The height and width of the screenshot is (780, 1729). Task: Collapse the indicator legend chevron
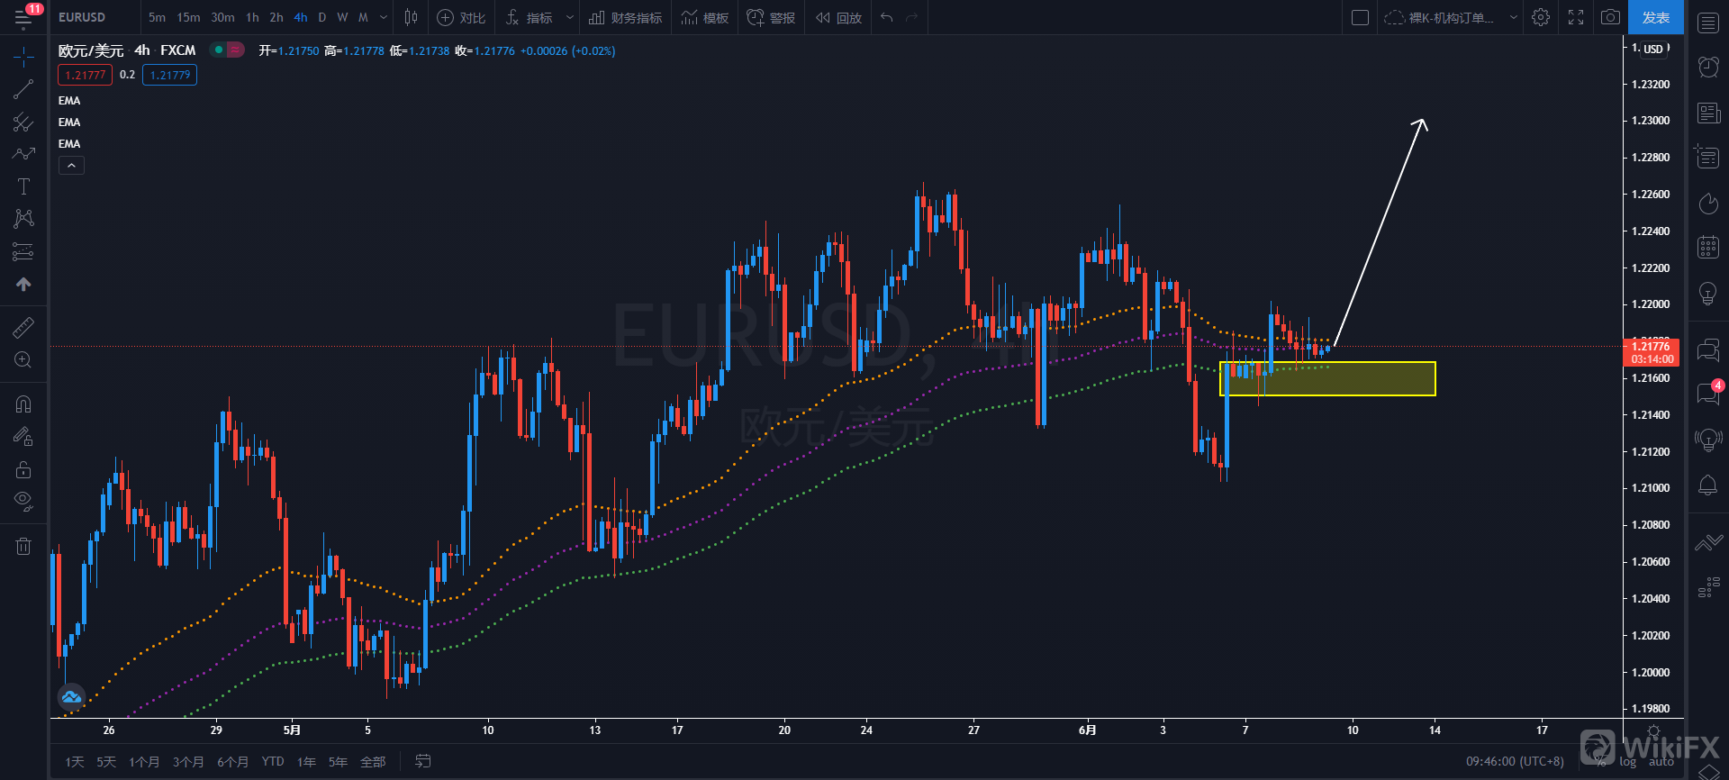(71, 165)
